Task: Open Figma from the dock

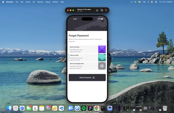Action: click(90, 108)
